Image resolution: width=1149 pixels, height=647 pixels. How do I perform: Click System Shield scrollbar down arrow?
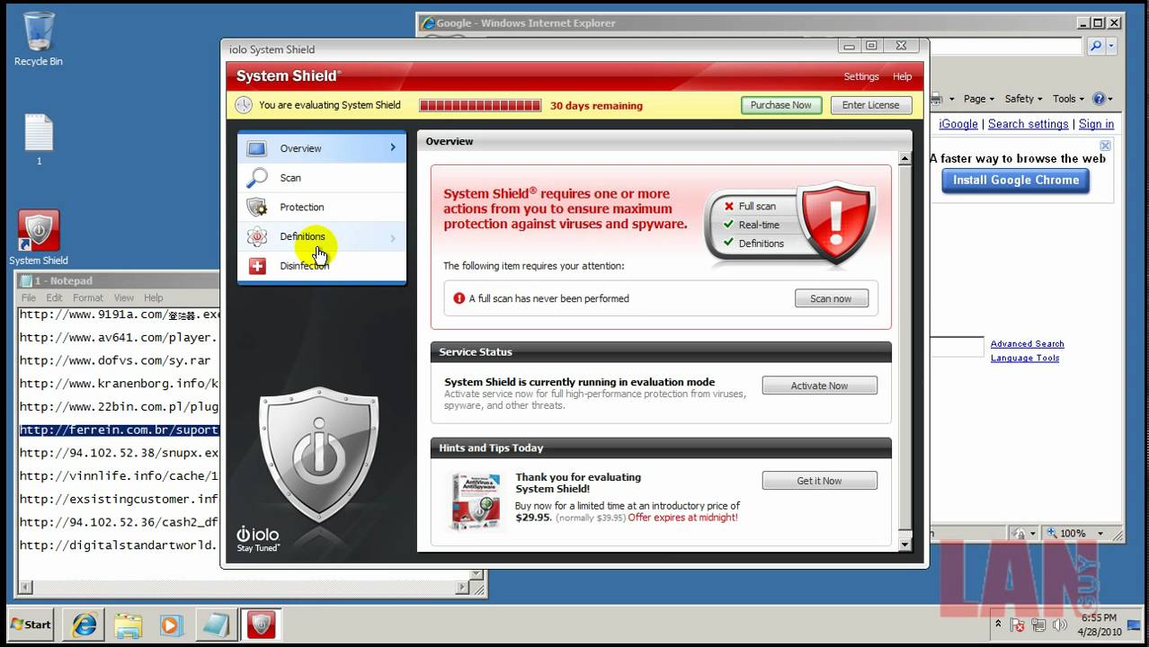[x=904, y=544]
